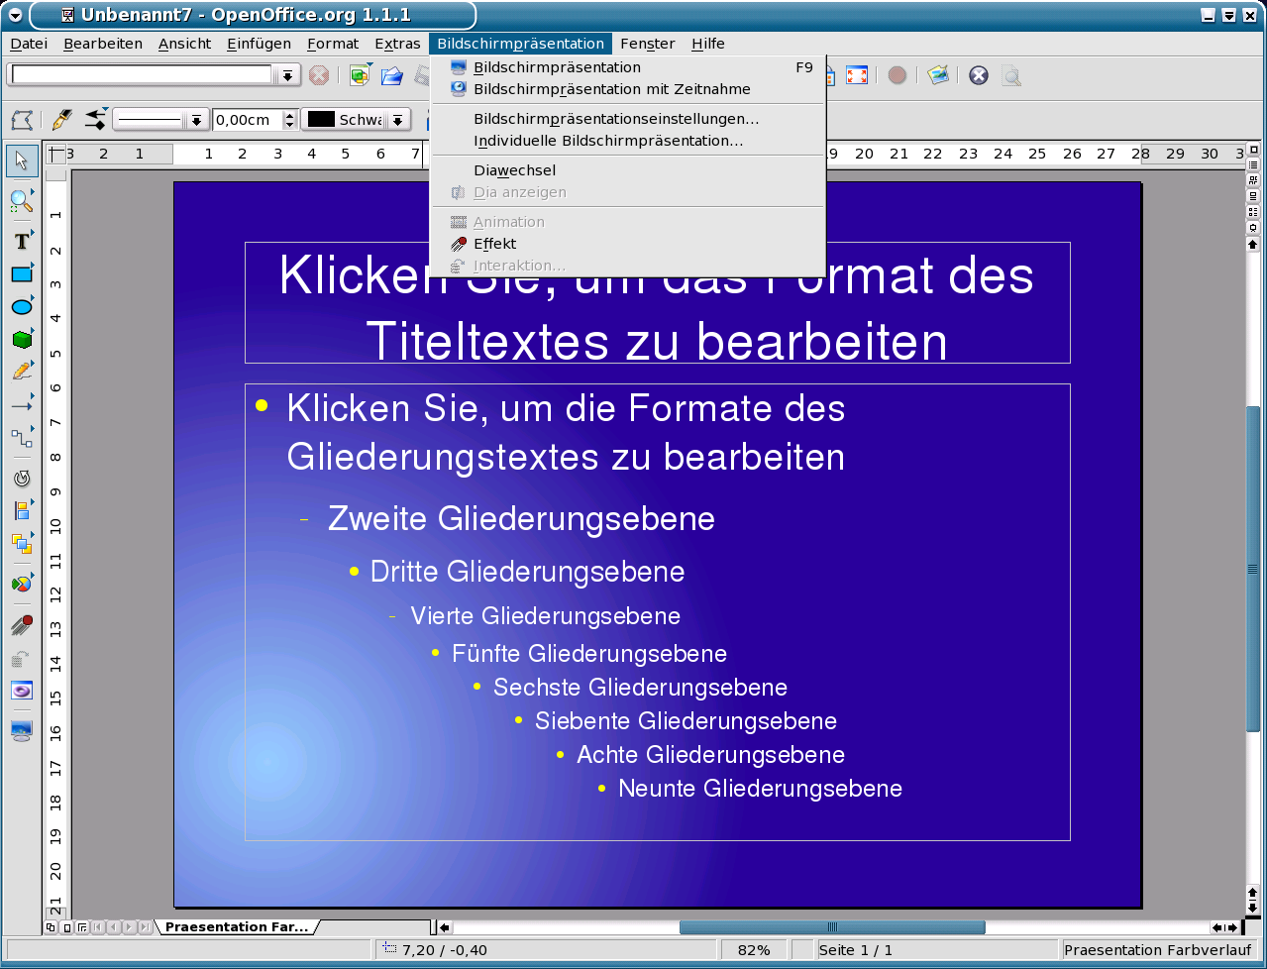Choose the Ellipse drawing tool
The image size is (1267, 969).
coord(22,307)
